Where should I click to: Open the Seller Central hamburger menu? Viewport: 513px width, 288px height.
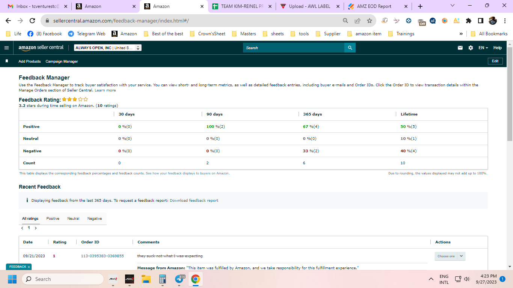click(x=6, y=48)
